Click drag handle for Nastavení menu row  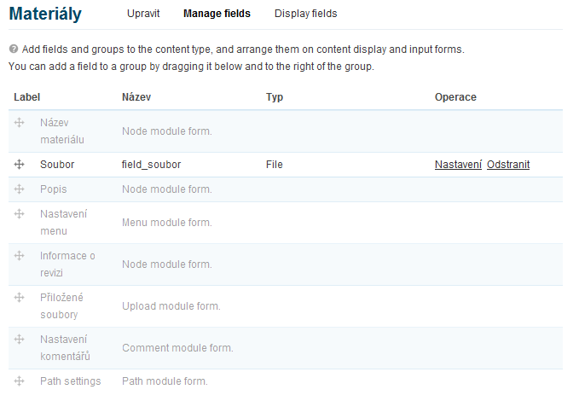pos(19,214)
